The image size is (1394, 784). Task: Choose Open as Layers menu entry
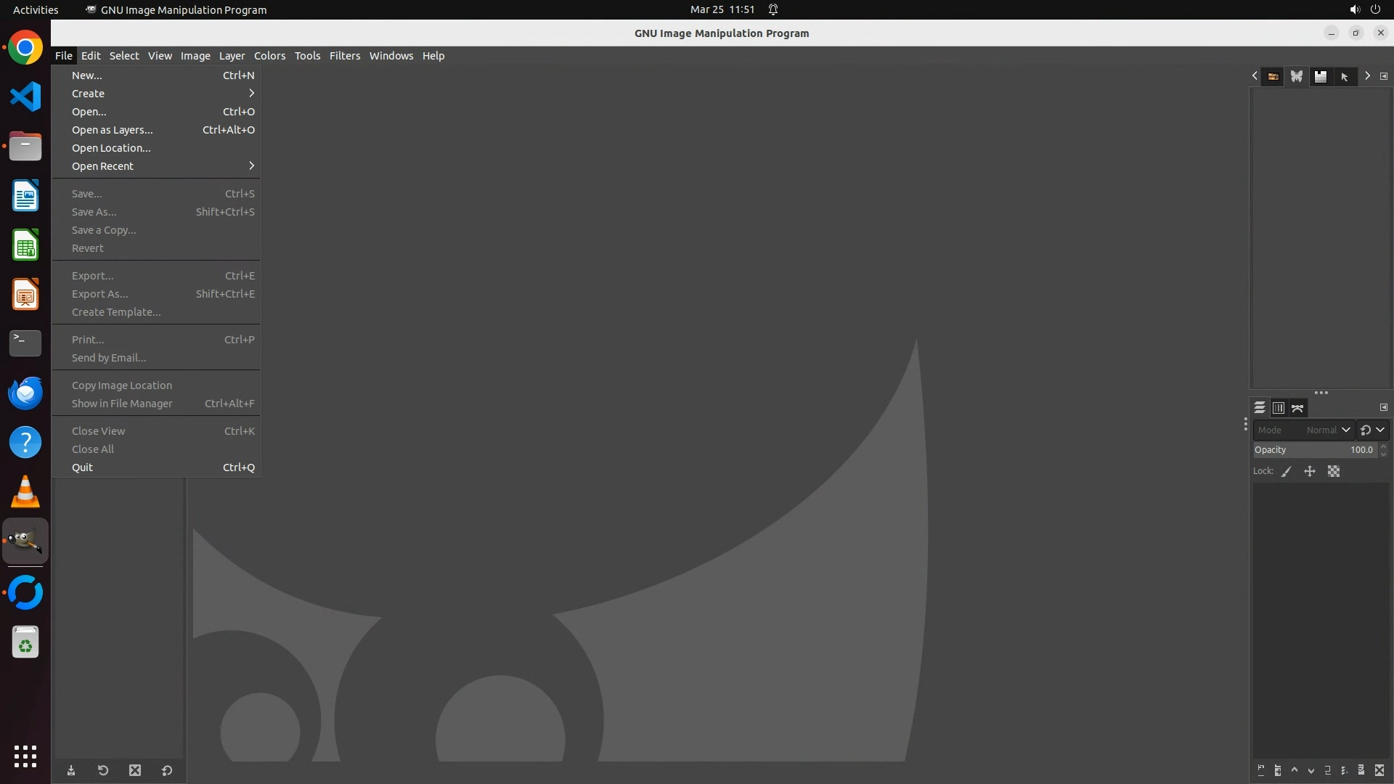(113, 130)
